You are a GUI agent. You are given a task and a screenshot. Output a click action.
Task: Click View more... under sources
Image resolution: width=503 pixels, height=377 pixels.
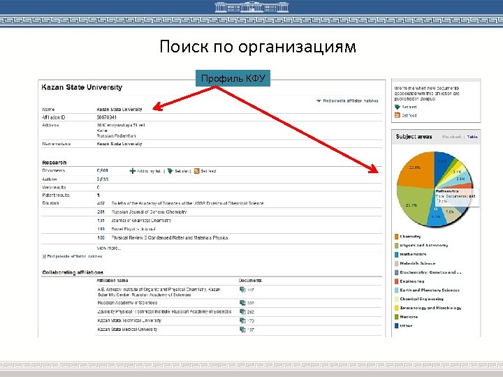click(x=109, y=248)
